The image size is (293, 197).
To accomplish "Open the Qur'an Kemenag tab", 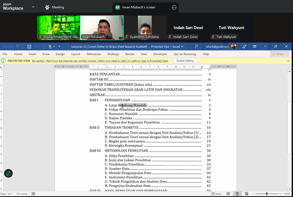I will (x=185, y=54).
